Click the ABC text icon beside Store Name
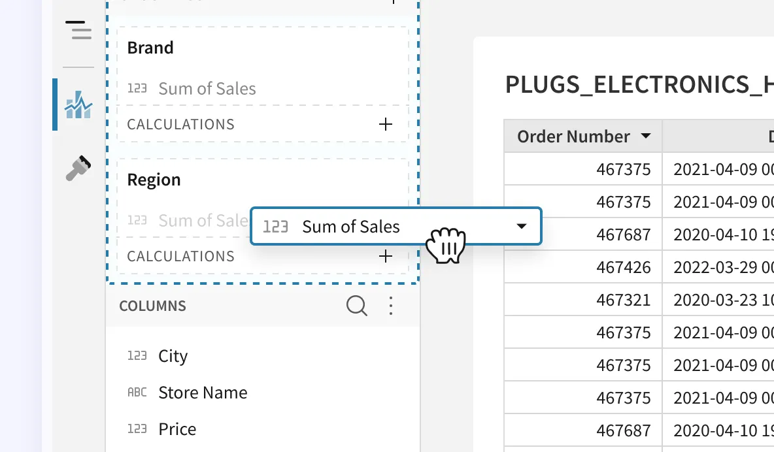This screenshot has height=452, width=774. 138,393
